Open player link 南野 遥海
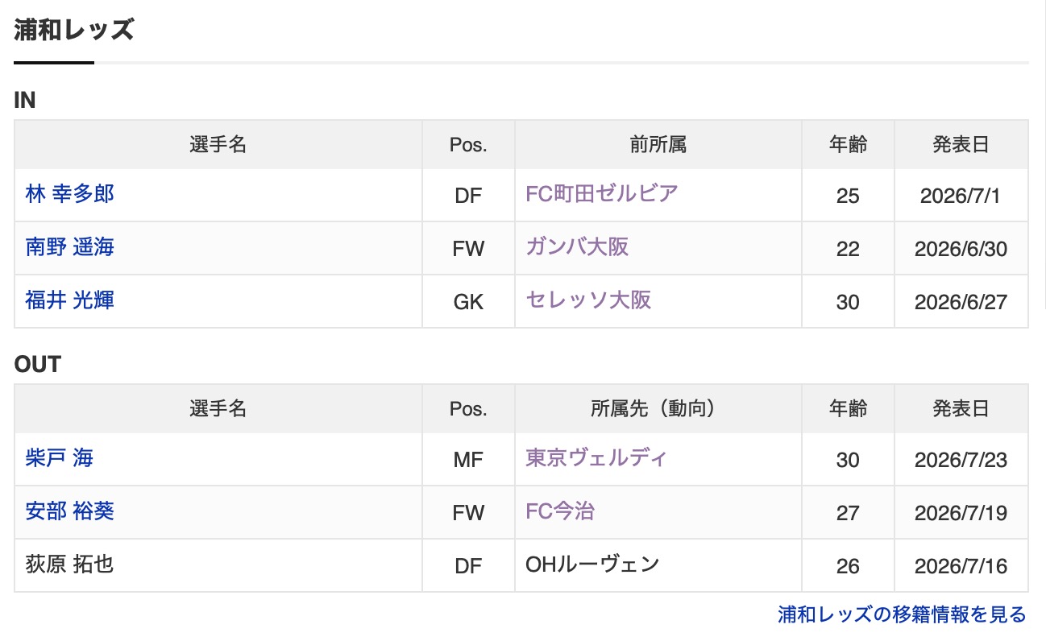 coord(70,247)
